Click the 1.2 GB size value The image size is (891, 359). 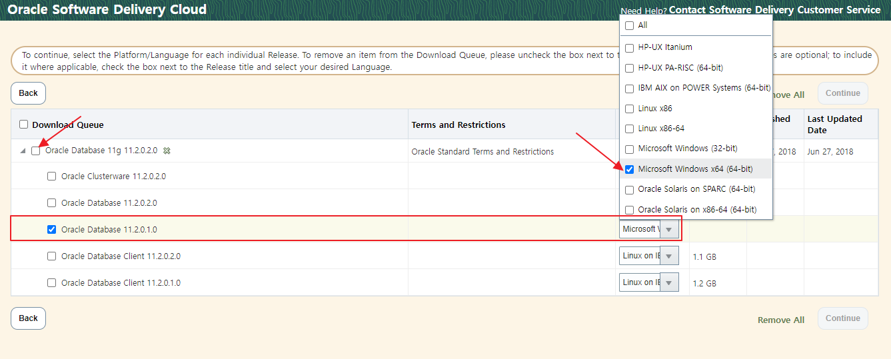pos(704,283)
